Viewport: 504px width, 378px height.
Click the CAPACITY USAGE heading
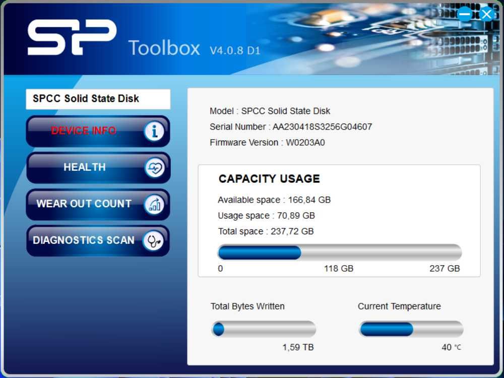click(x=269, y=179)
